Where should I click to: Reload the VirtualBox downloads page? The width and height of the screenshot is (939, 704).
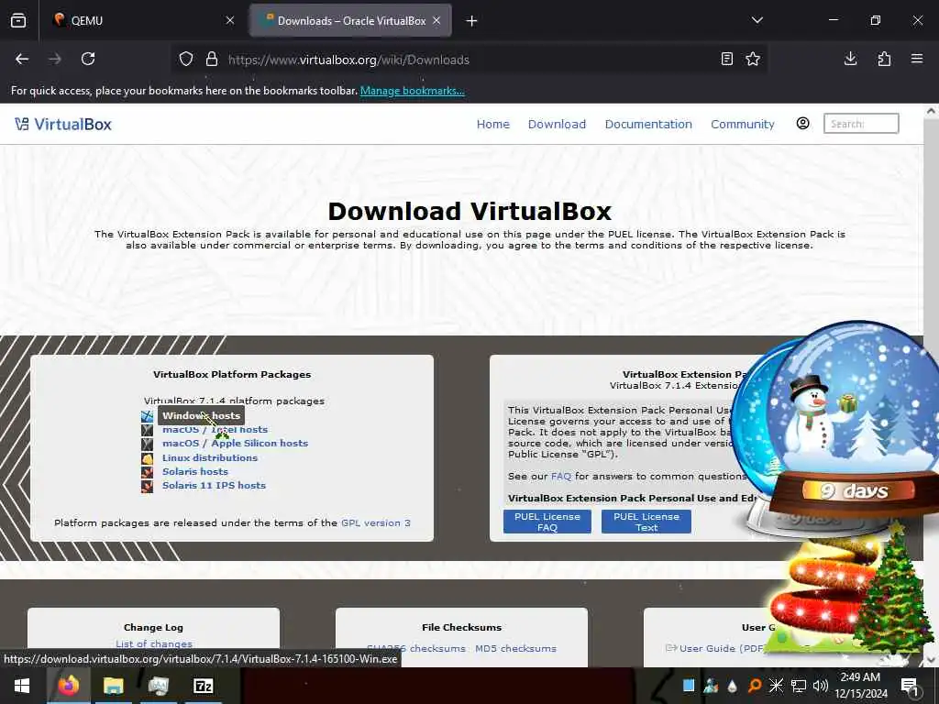point(88,60)
